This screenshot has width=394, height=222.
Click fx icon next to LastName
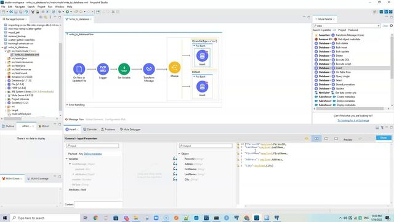point(175,174)
